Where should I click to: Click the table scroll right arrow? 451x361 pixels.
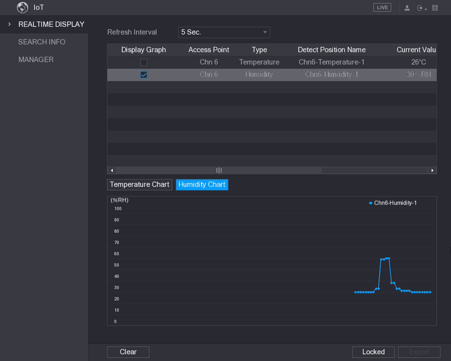click(432, 171)
